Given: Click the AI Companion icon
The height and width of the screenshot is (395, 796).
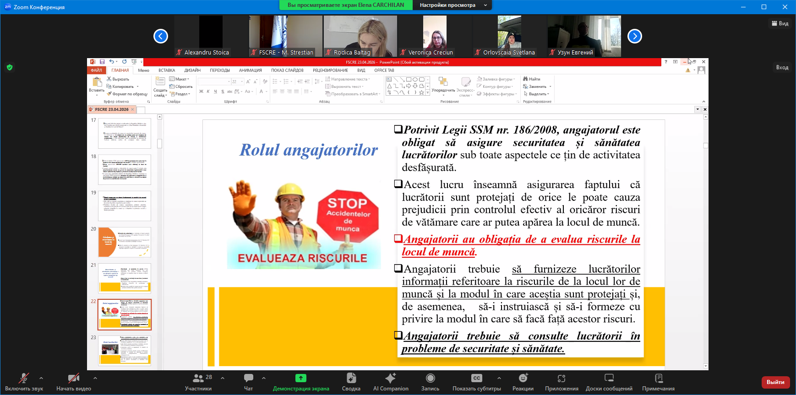Looking at the screenshot, I should tap(390, 382).
